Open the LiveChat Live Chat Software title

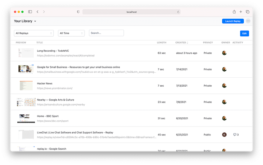(75, 132)
